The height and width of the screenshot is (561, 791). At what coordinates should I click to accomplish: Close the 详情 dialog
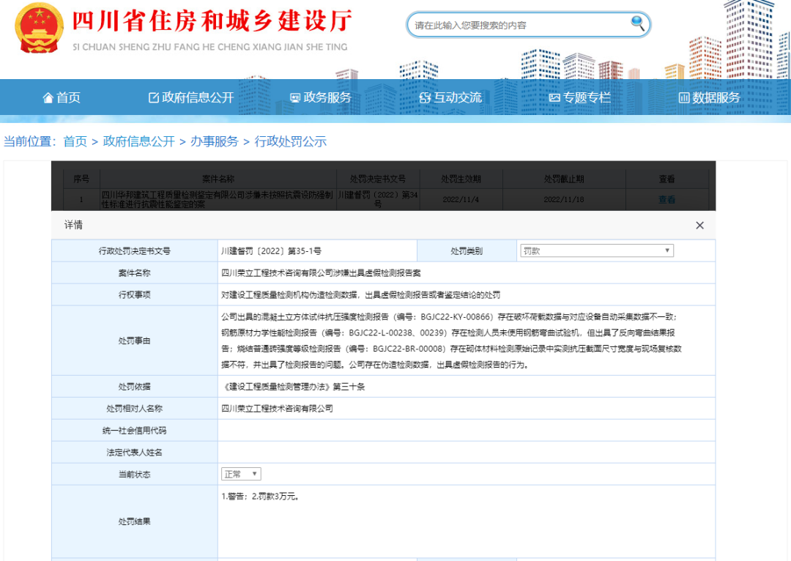pyautogui.click(x=699, y=226)
